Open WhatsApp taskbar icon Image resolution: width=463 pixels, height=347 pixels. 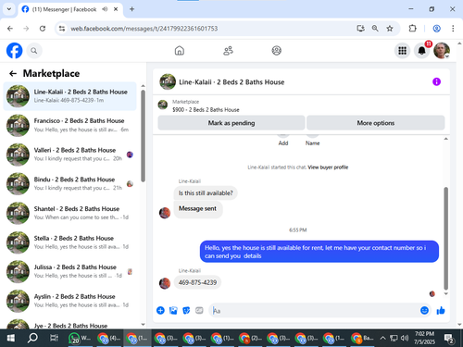click(79, 338)
